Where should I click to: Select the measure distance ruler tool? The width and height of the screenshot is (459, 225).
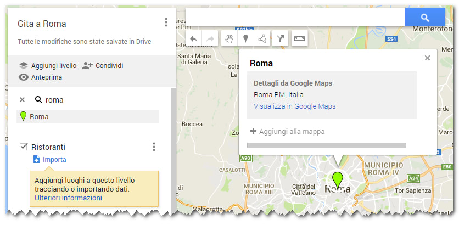(x=299, y=38)
